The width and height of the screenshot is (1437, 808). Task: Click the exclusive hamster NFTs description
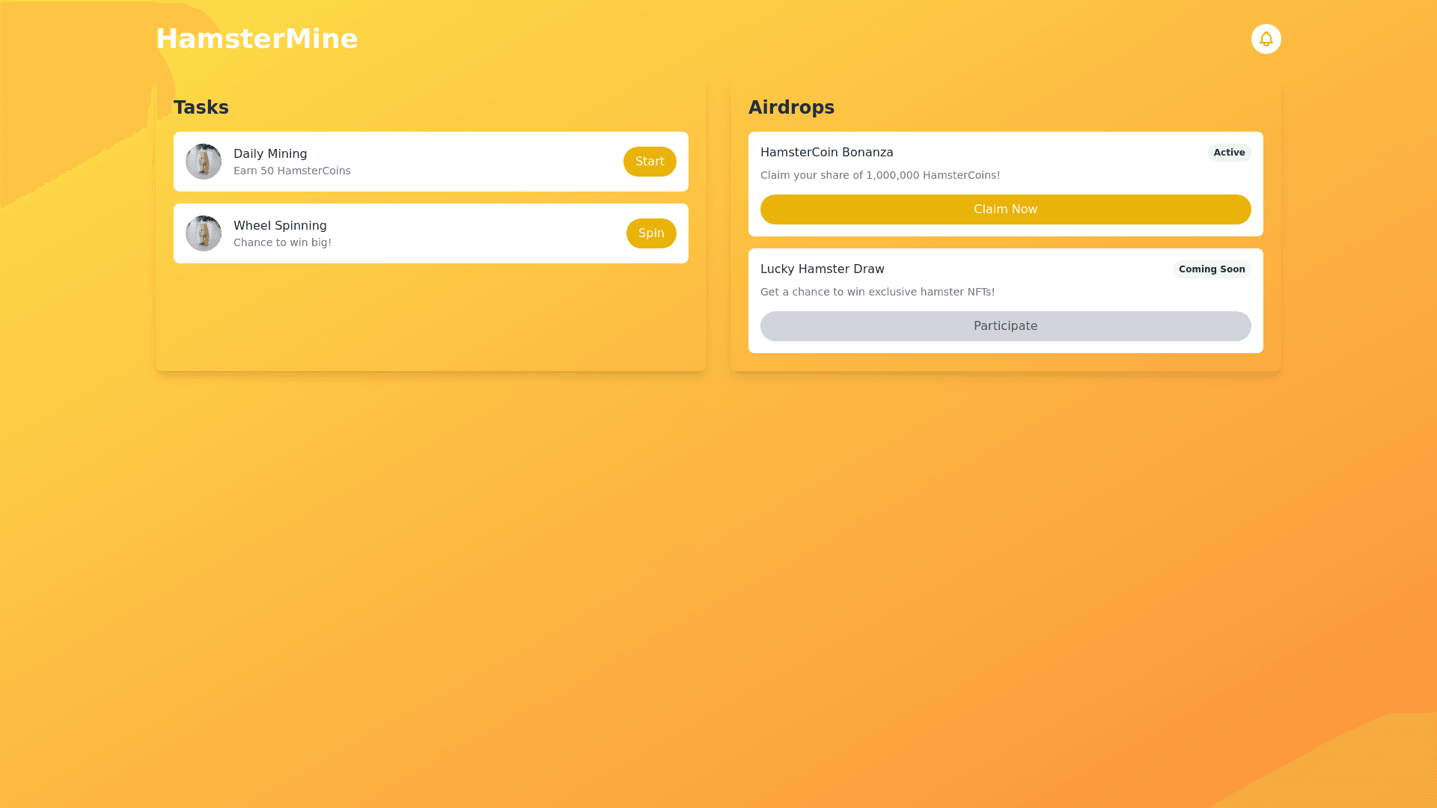click(x=877, y=293)
